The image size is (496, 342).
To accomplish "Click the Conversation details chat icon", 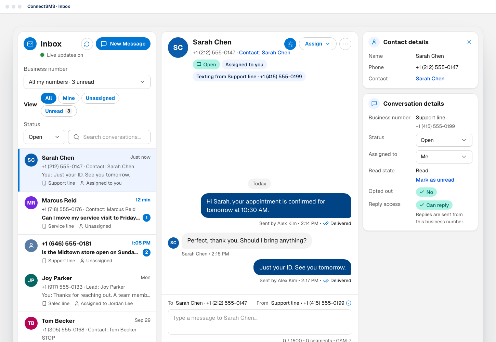I will pos(374,104).
